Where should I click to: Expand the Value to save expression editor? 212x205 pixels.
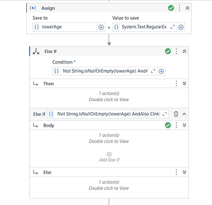173,27
